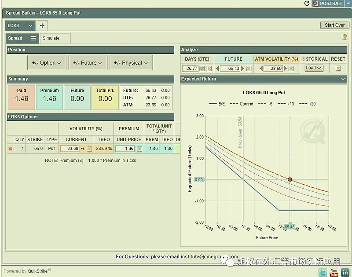Open the YouTube icon in footer
The image size is (352, 277).
pyautogui.click(x=334, y=273)
